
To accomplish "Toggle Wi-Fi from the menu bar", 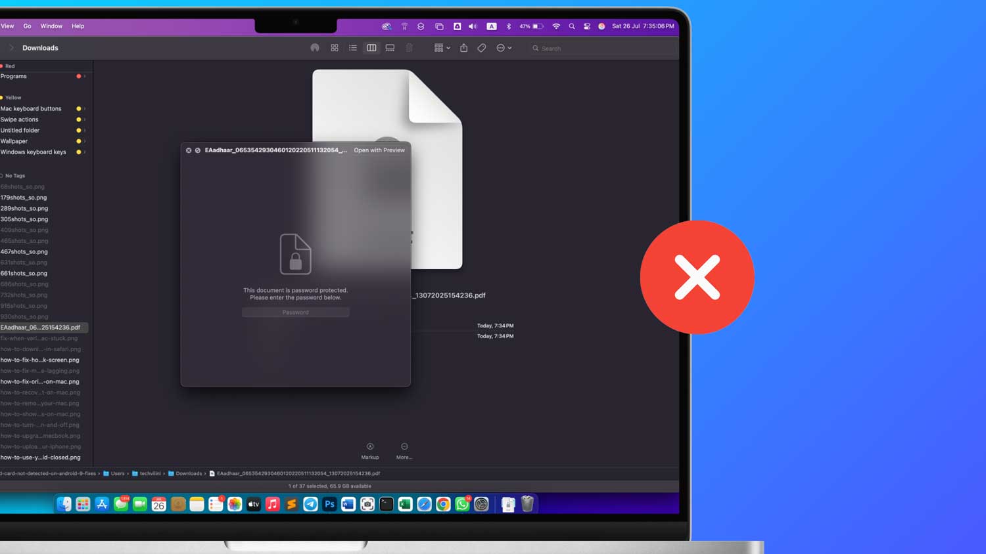I will [x=556, y=26].
